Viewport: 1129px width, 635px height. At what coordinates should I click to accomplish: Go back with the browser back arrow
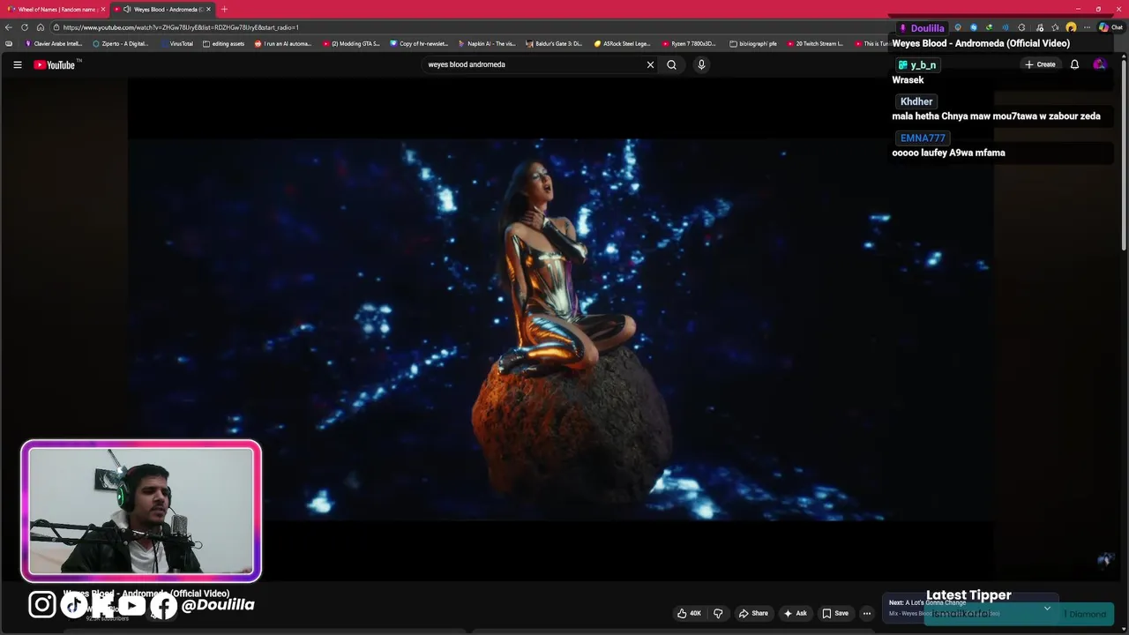[9, 27]
